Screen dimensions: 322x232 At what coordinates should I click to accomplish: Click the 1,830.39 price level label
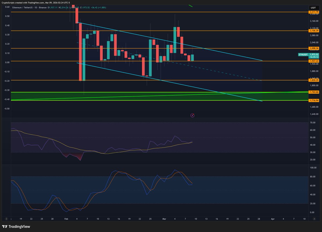pos(314,80)
